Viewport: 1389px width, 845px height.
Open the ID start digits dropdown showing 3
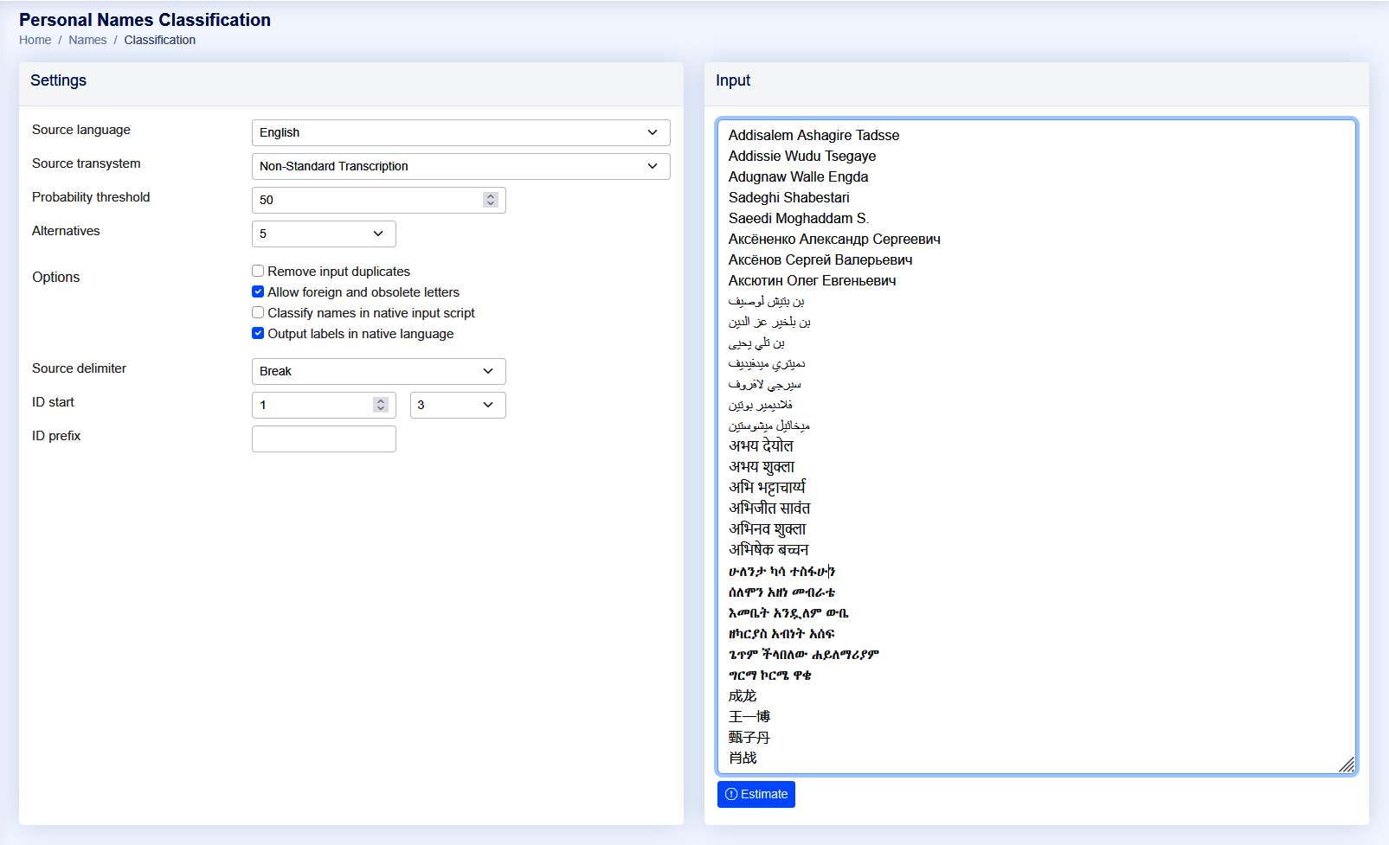458,405
